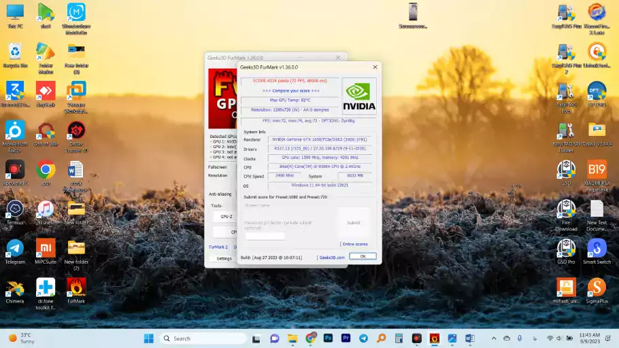Image resolution: width=619 pixels, height=348 pixels.
Task: Click the NVIDIA logo image
Action: tap(358, 96)
